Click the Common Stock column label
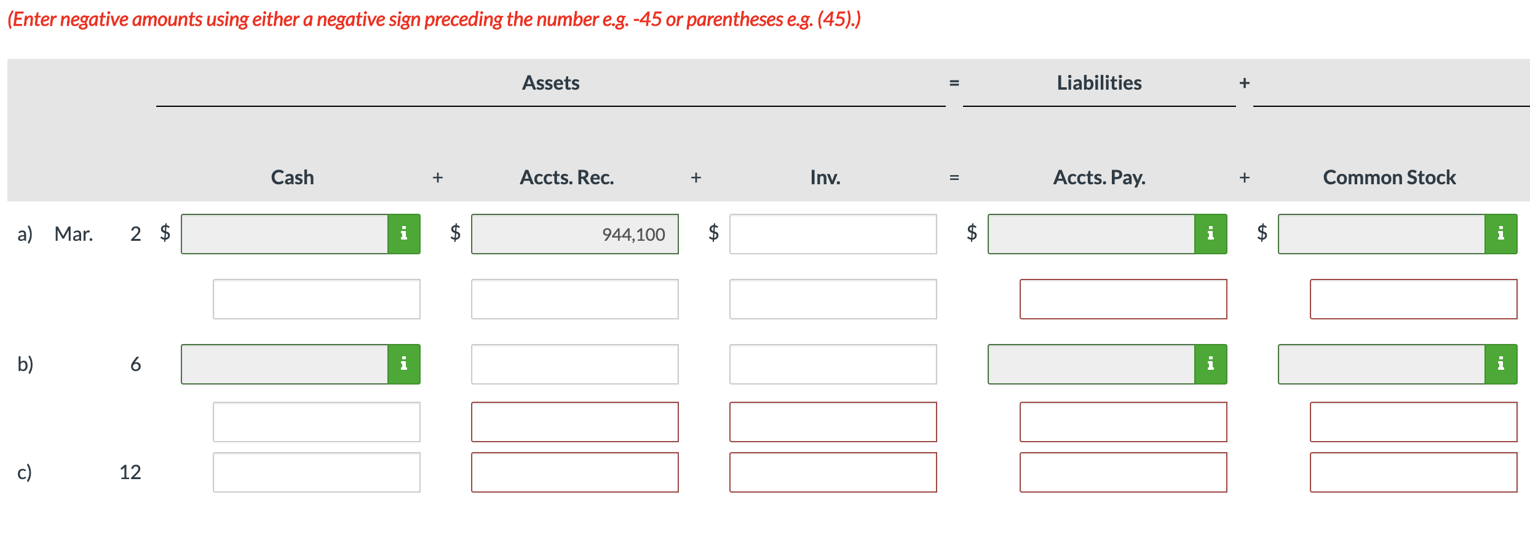Image resolution: width=1530 pixels, height=543 pixels. coord(1390,178)
